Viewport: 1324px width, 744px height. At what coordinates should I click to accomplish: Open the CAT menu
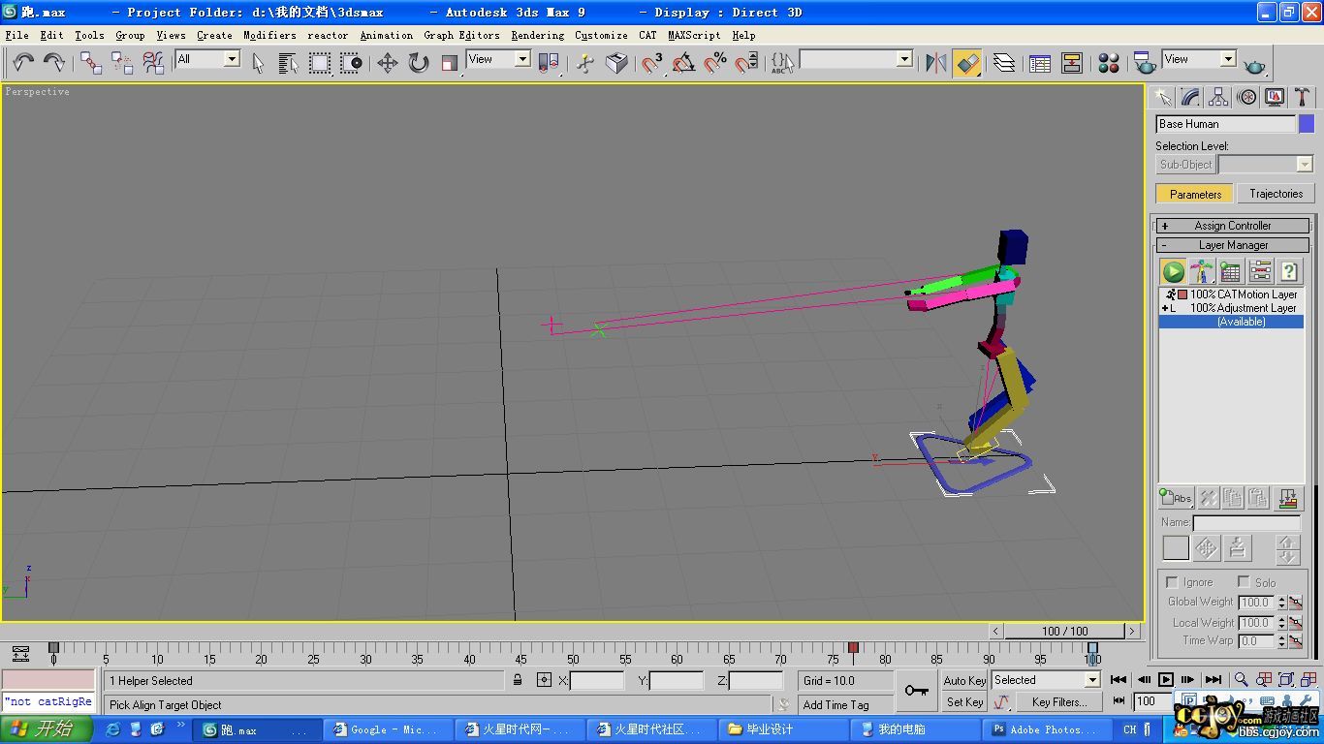coord(647,35)
